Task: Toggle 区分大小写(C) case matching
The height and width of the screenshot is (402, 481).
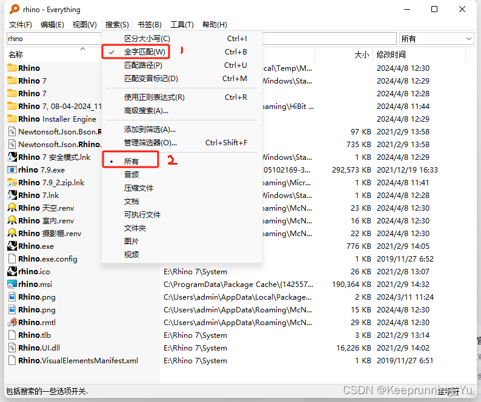Action: pos(182,39)
